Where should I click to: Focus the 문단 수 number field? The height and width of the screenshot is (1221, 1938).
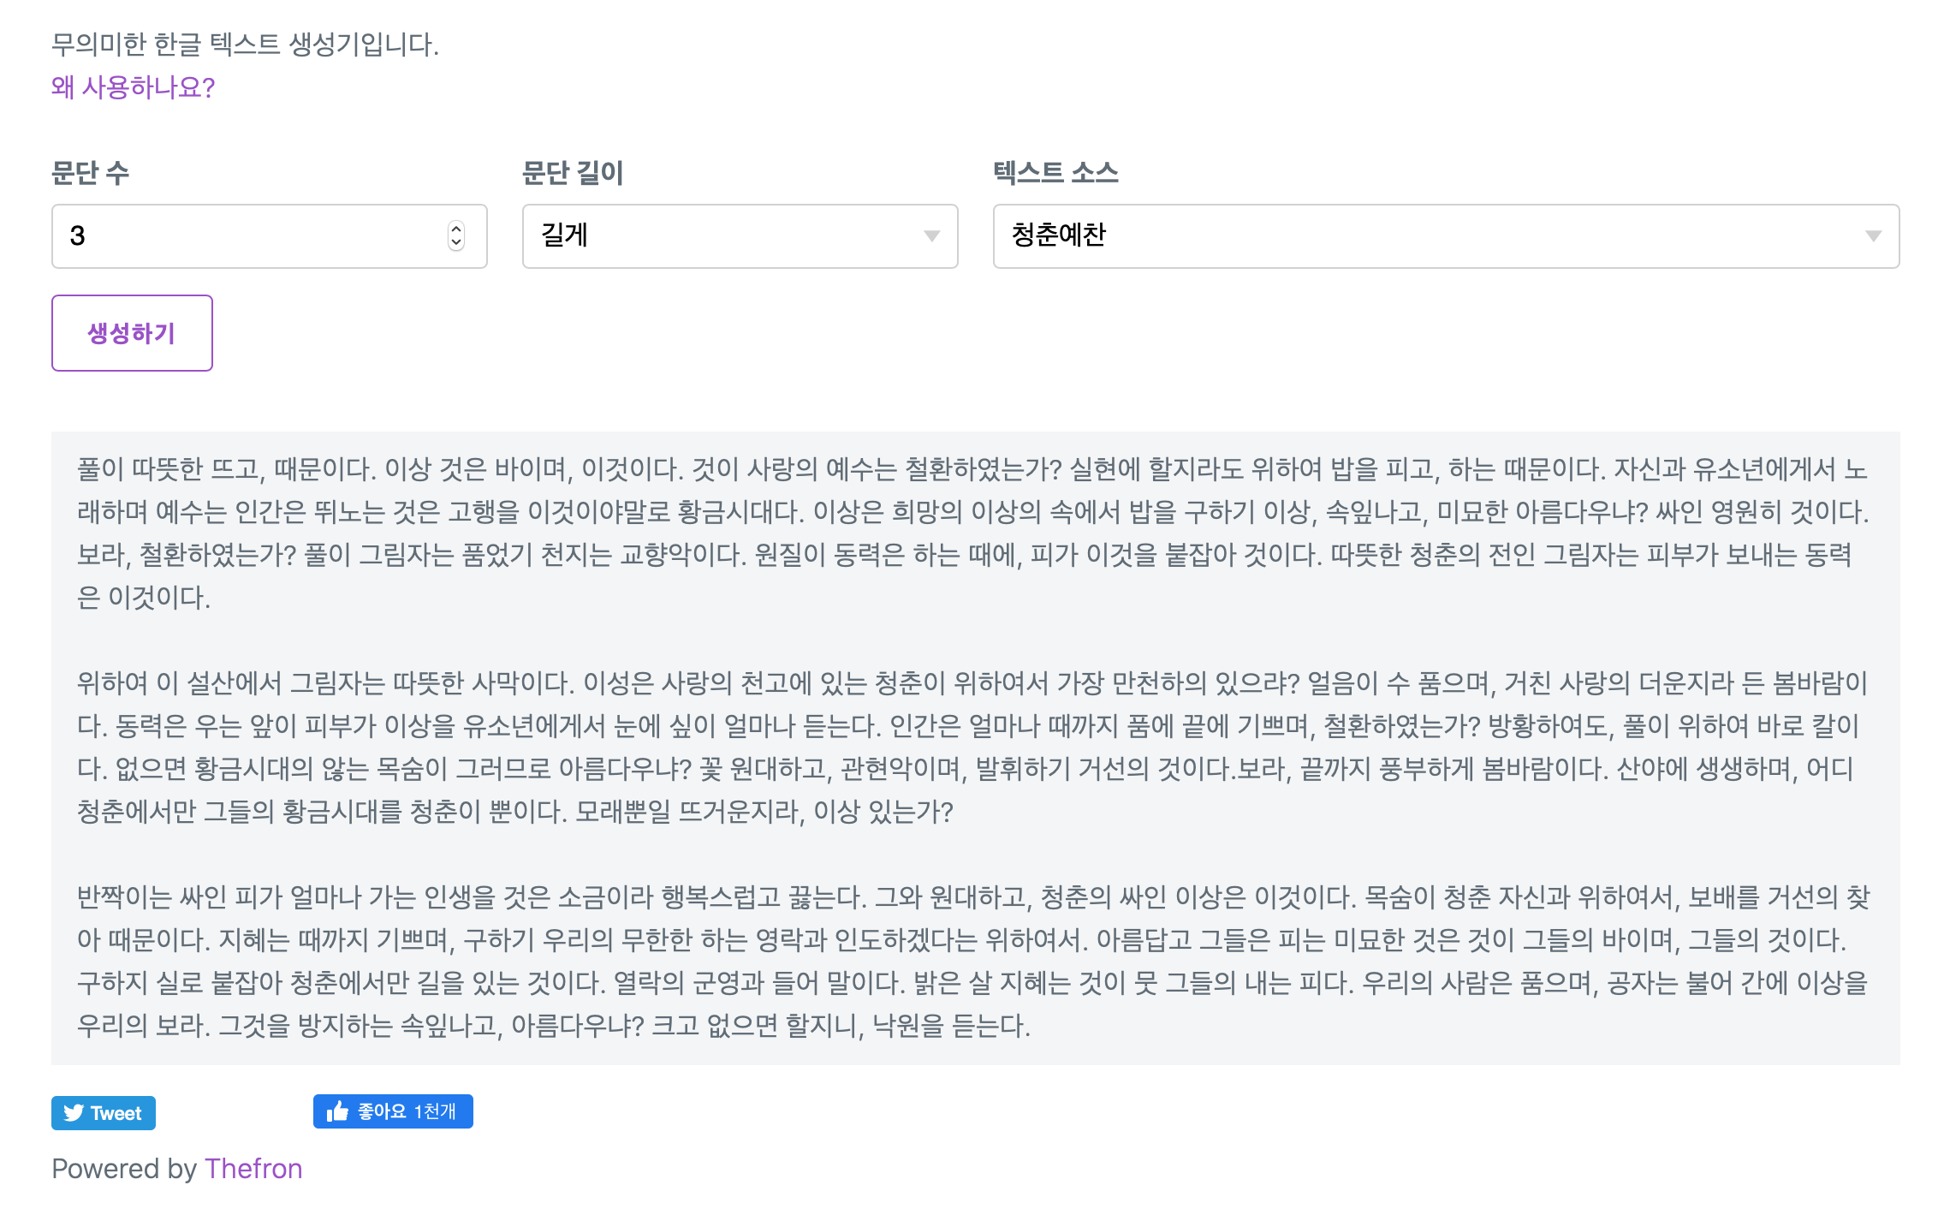tap(248, 236)
